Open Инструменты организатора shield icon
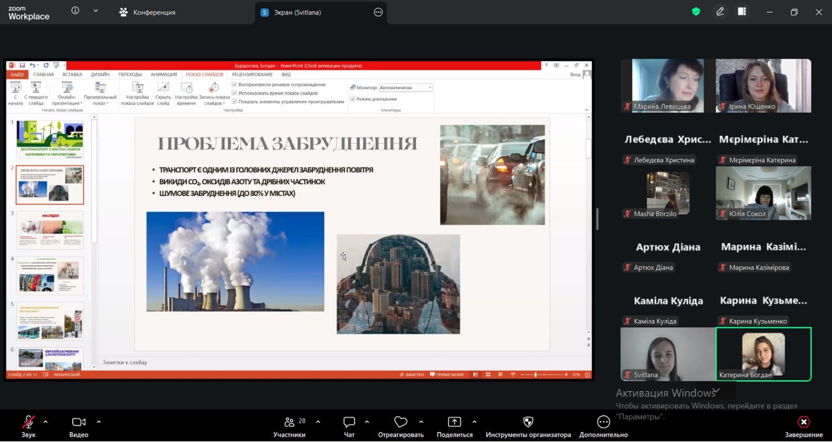Screen dimensions: 832x442 pos(528,422)
